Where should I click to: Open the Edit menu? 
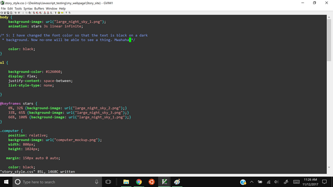pyautogui.click(x=10, y=8)
